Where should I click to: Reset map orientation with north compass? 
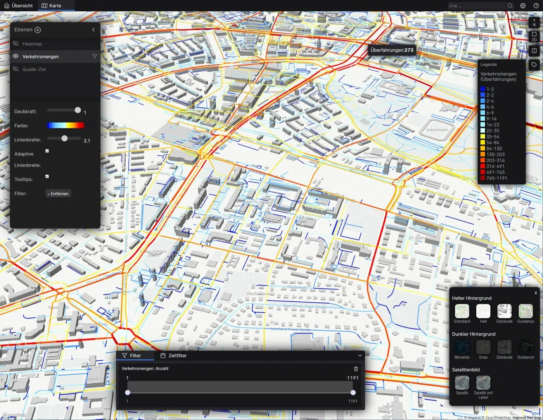point(534,23)
